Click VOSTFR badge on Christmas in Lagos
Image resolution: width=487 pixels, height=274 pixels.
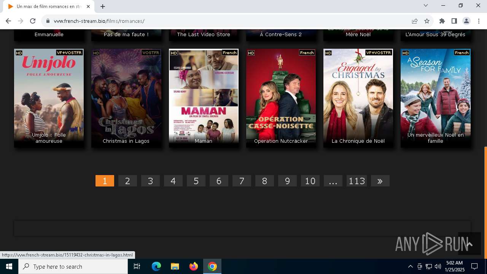pyautogui.click(x=151, y=53)
